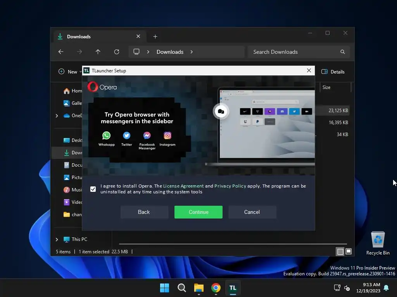Viewport: 397px width, 297px height.
Task: Go back in File Explorer
Action: pyautogui.click(x=61, y=52)
